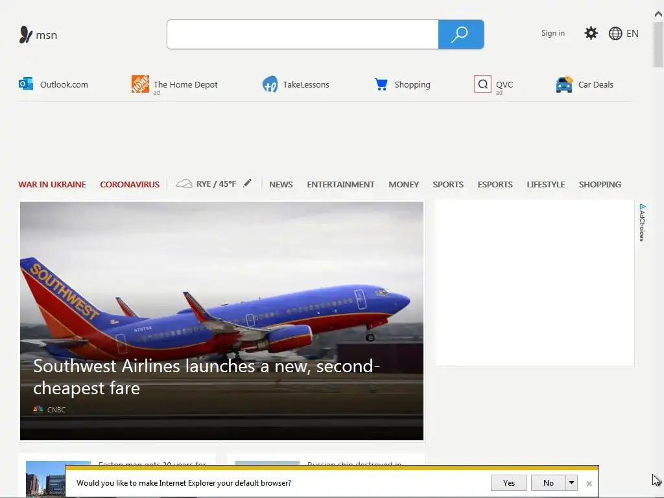Click Yes to set default browser
This screenshot has width=664, height=498.
tap(508, 482)
